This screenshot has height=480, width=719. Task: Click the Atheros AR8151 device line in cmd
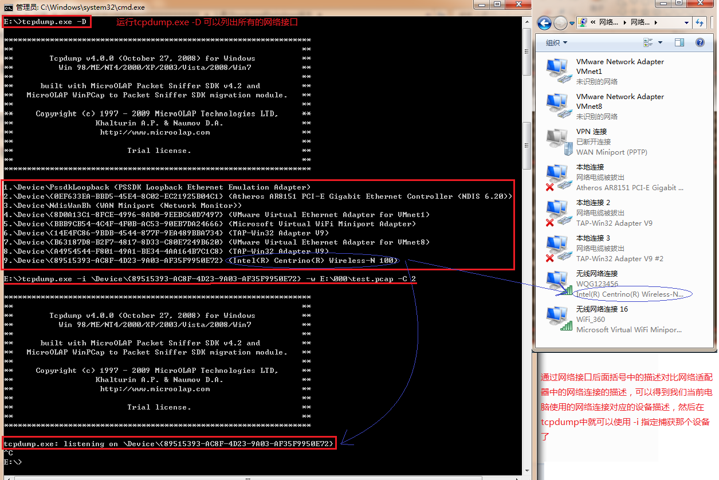pyautogui.click(x=258, y=196)
